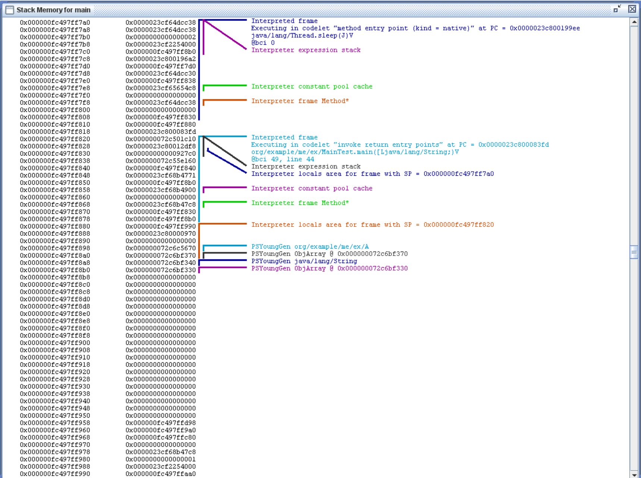641x478 pixels.
Task: Click purple 'Interpreter constant pool cache' annotation
Action: (x=312, y=188)
